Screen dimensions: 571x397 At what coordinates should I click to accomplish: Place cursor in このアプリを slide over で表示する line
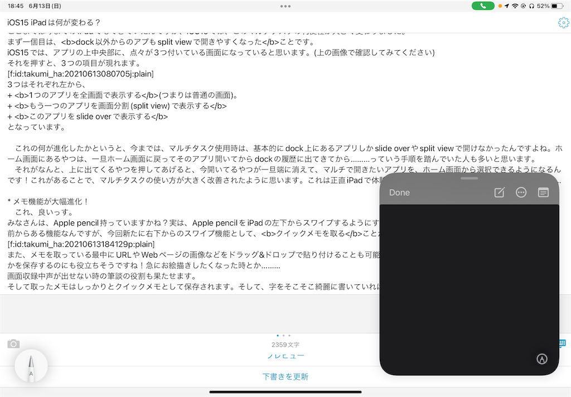(x=88, y=117)
